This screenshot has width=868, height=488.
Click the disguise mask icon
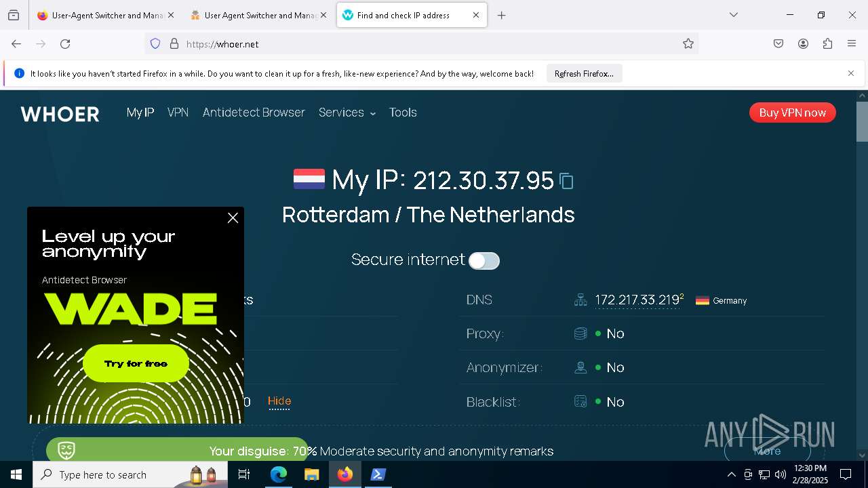[x=66, y=450]
